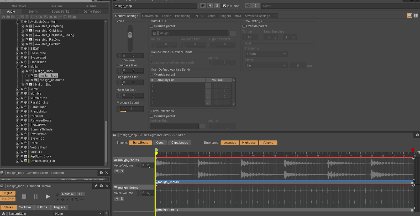Open the Positioning tab
Viewport: 420px width, 216px height.
tap(183, 16)
